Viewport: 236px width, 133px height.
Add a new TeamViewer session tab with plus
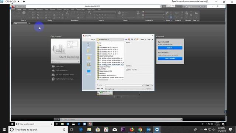click(24, 1)
